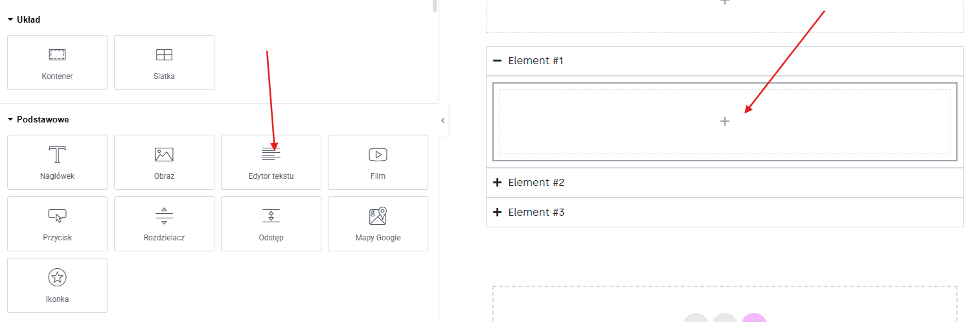The image size is (977, 322).
Task: Pick the Rozdzielacz divider widget
Action: 164,224
